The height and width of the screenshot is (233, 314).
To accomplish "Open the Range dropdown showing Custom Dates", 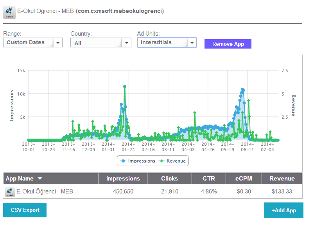I will pos(33,43).
